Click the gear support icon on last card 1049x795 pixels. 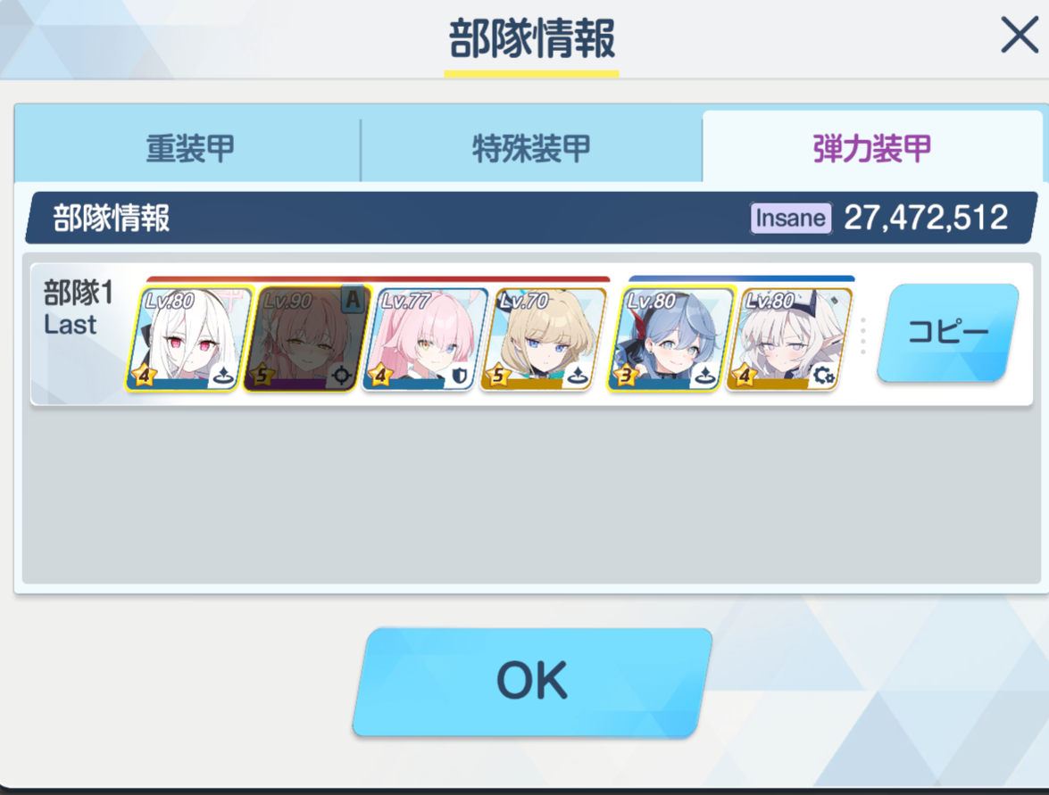823,376
